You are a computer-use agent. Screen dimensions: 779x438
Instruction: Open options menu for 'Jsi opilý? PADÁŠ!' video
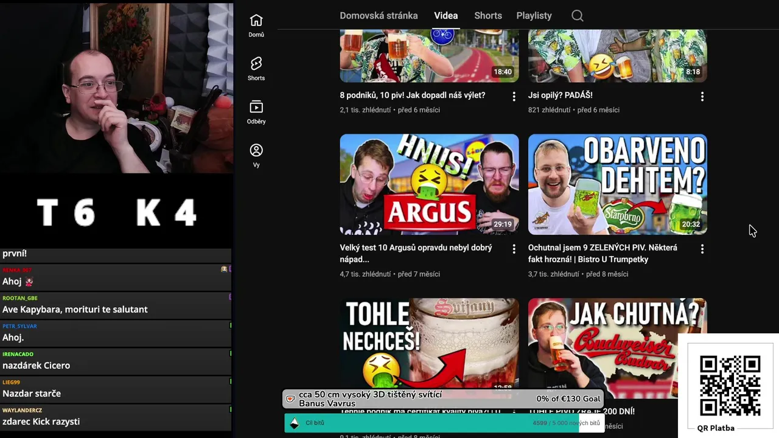click(x=702, y=97)
